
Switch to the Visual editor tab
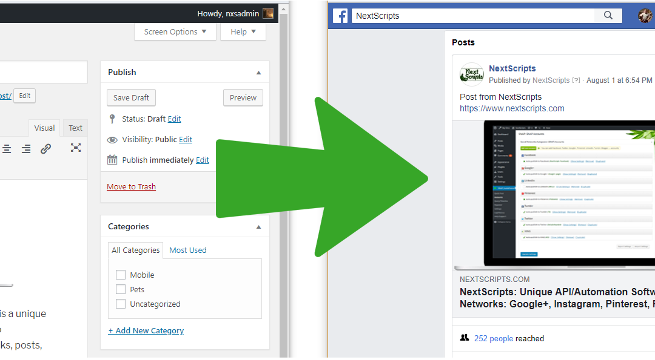[44, 128]
